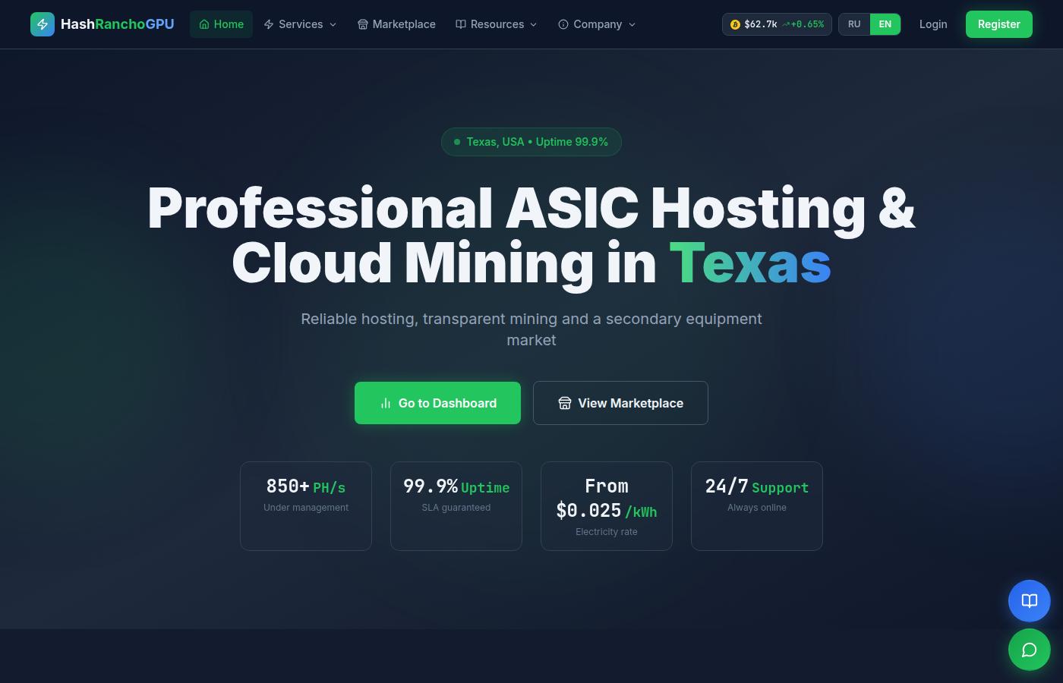Click the SLA guaranteed label
Screen dimensions: 1063x683
[456, 508]
